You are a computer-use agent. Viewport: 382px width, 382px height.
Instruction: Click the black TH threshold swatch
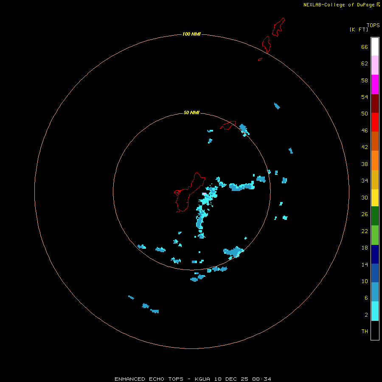(375, 330)
